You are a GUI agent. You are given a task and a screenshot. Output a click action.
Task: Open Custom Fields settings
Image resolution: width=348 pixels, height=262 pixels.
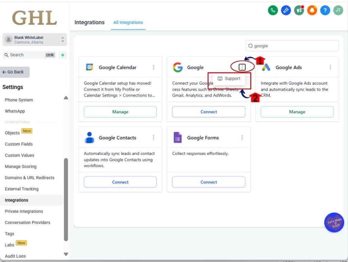(x=19, y=144)
